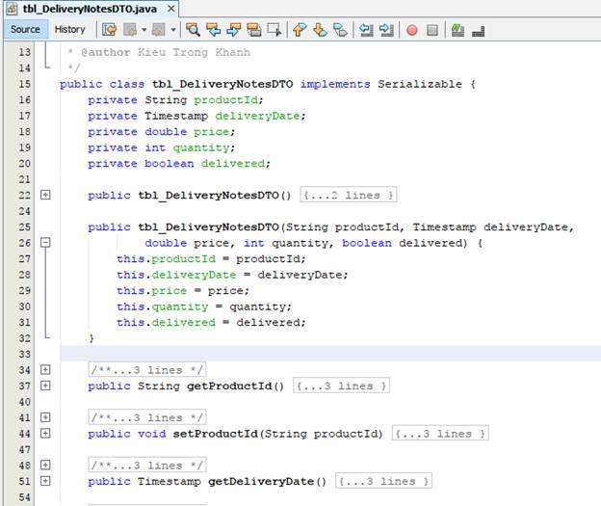Click the Shift Line Right icon
The image size is (601, 506).
pyautogui.click(x=386, y=30)
